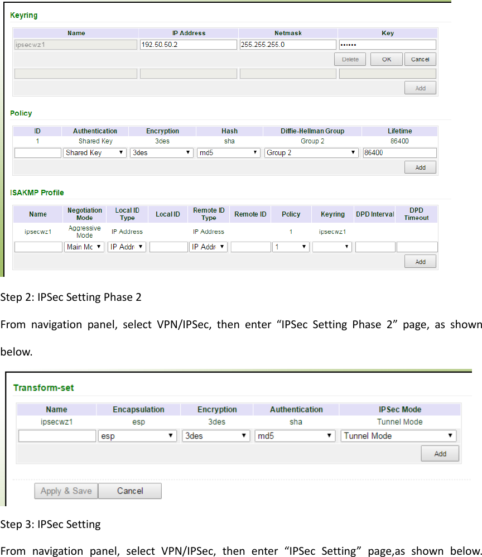Add a new Keyring entry

pos(420,88)
